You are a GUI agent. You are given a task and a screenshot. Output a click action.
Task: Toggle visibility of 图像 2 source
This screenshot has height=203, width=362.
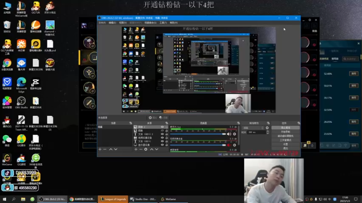162,127
